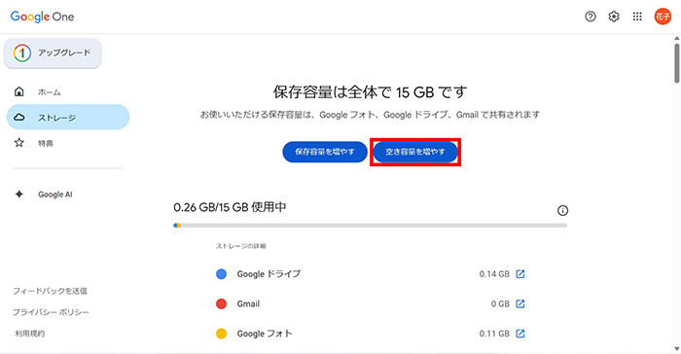This screenshot has width=681, height=354.
Task: Click the Gmail row label
Action: [x=248, y=304]
